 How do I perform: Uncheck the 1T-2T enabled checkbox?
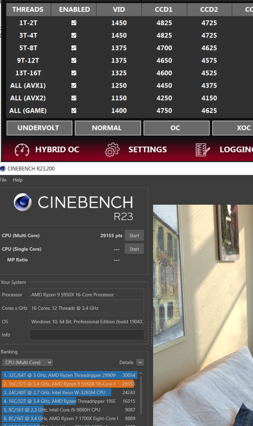coord(74,23)
